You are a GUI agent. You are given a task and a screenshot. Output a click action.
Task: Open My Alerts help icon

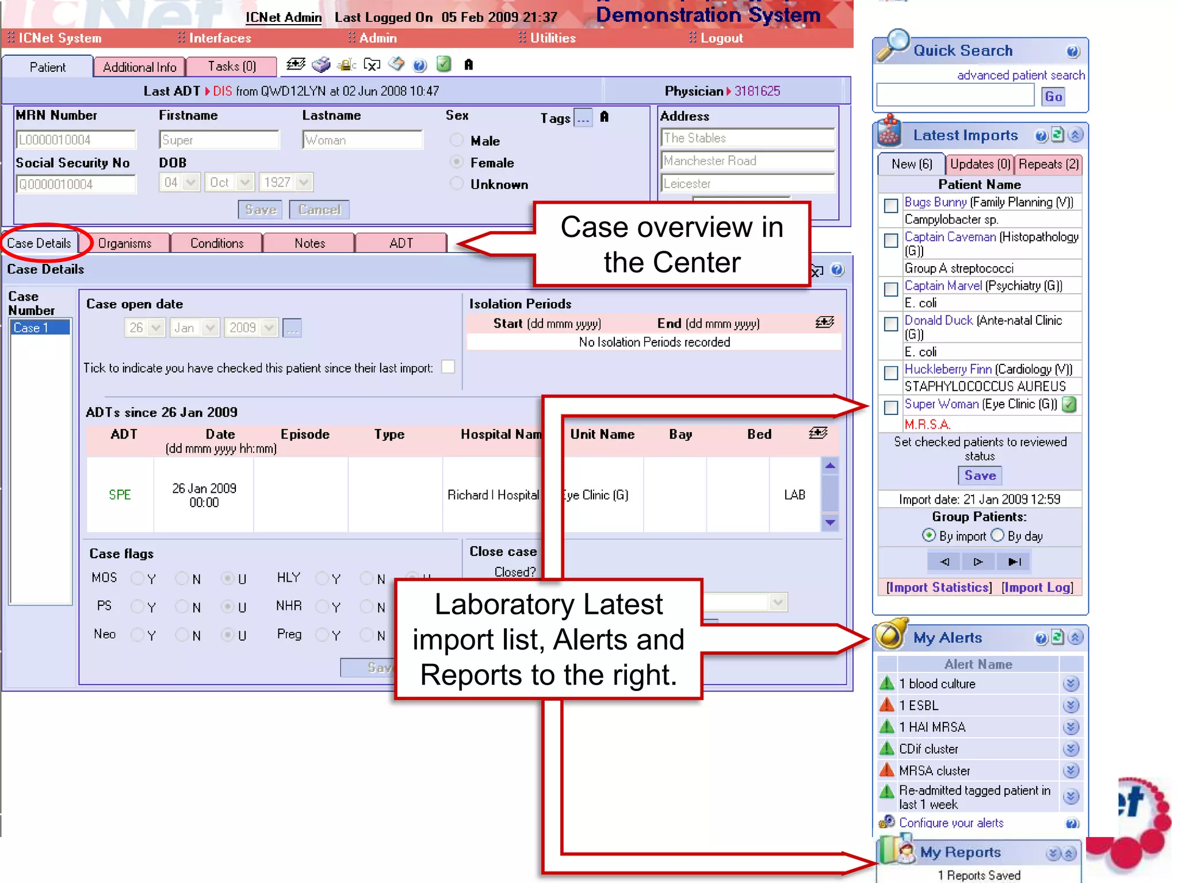pyautogui.click(x=1041, y=638)
